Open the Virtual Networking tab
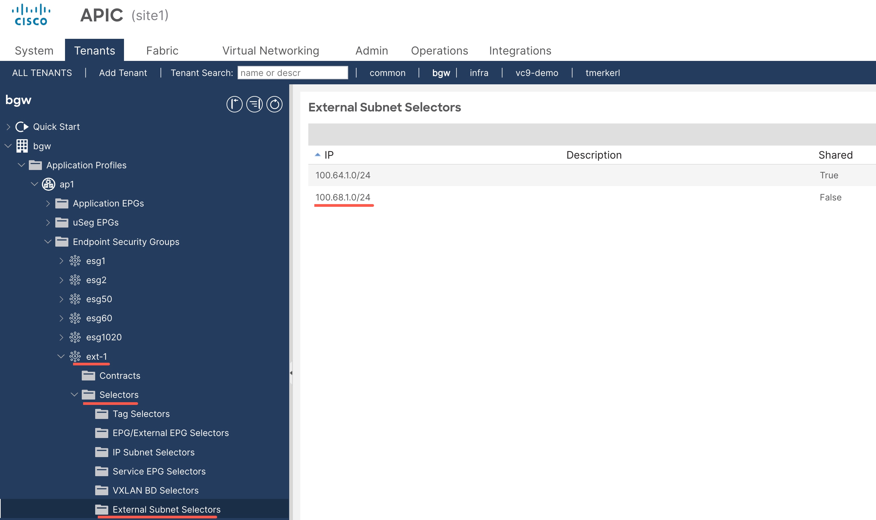 coord(270,51)
